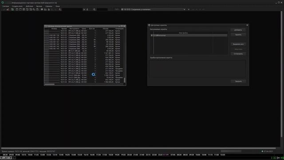Click the play-status arrow of the script row
284x160 pixels.
click(152, 36)
